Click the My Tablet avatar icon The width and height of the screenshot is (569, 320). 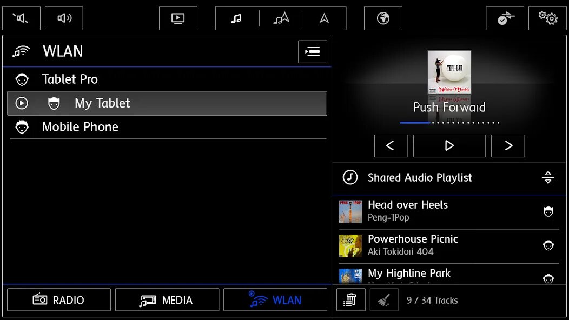click(x=54, y=103)
